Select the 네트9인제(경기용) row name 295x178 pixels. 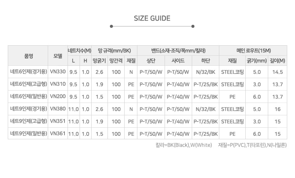28,109
